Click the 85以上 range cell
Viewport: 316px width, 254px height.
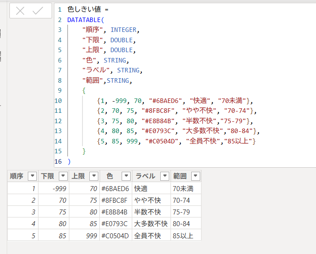pyautogui.click(x=186, y=236)
